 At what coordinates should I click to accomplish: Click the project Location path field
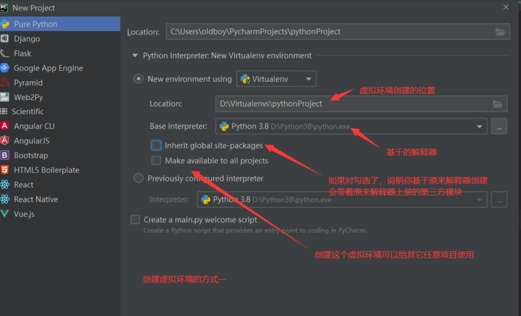coord(338,32)
